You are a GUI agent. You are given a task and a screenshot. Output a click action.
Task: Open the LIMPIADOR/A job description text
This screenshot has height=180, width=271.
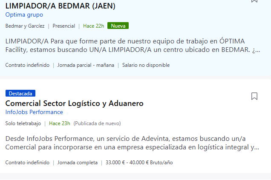coord(133,46)
